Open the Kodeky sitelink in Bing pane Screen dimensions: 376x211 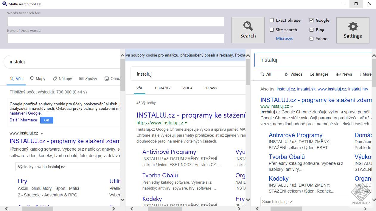[x=152, y=199]
